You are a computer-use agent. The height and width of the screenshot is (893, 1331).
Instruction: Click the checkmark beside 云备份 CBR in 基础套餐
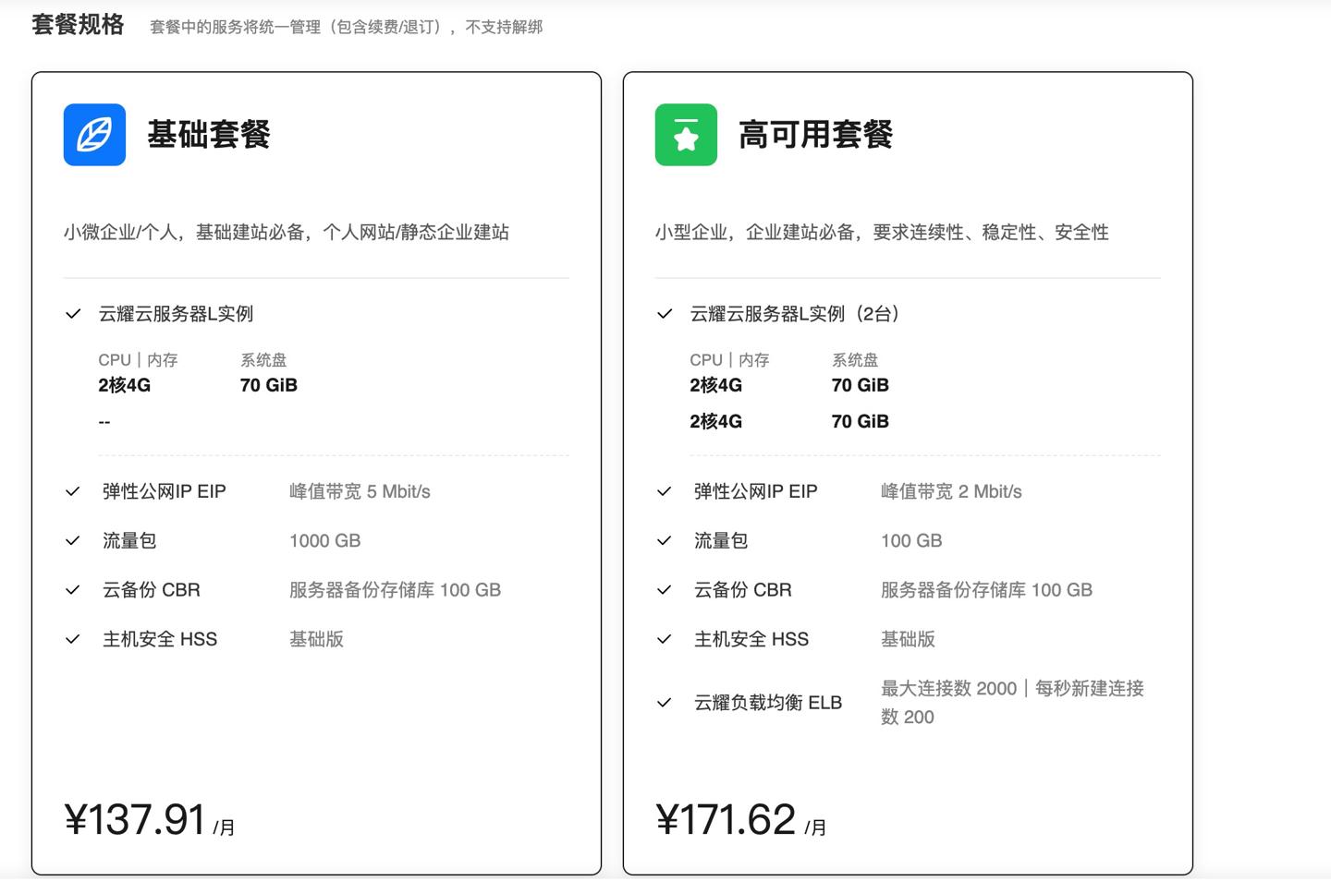point(73,589)
